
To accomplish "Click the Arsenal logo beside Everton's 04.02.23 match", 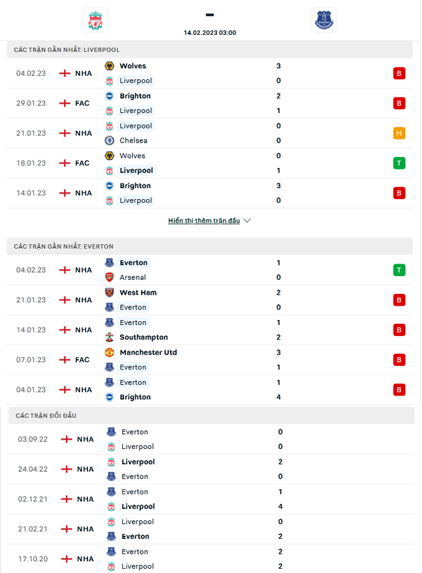I will 109,278.
